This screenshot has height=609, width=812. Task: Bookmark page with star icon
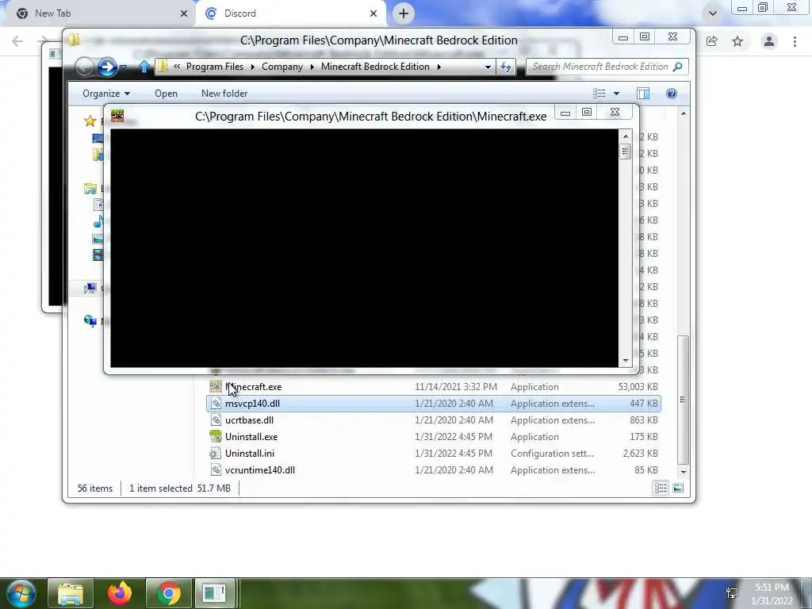click(x=737, y=41)
